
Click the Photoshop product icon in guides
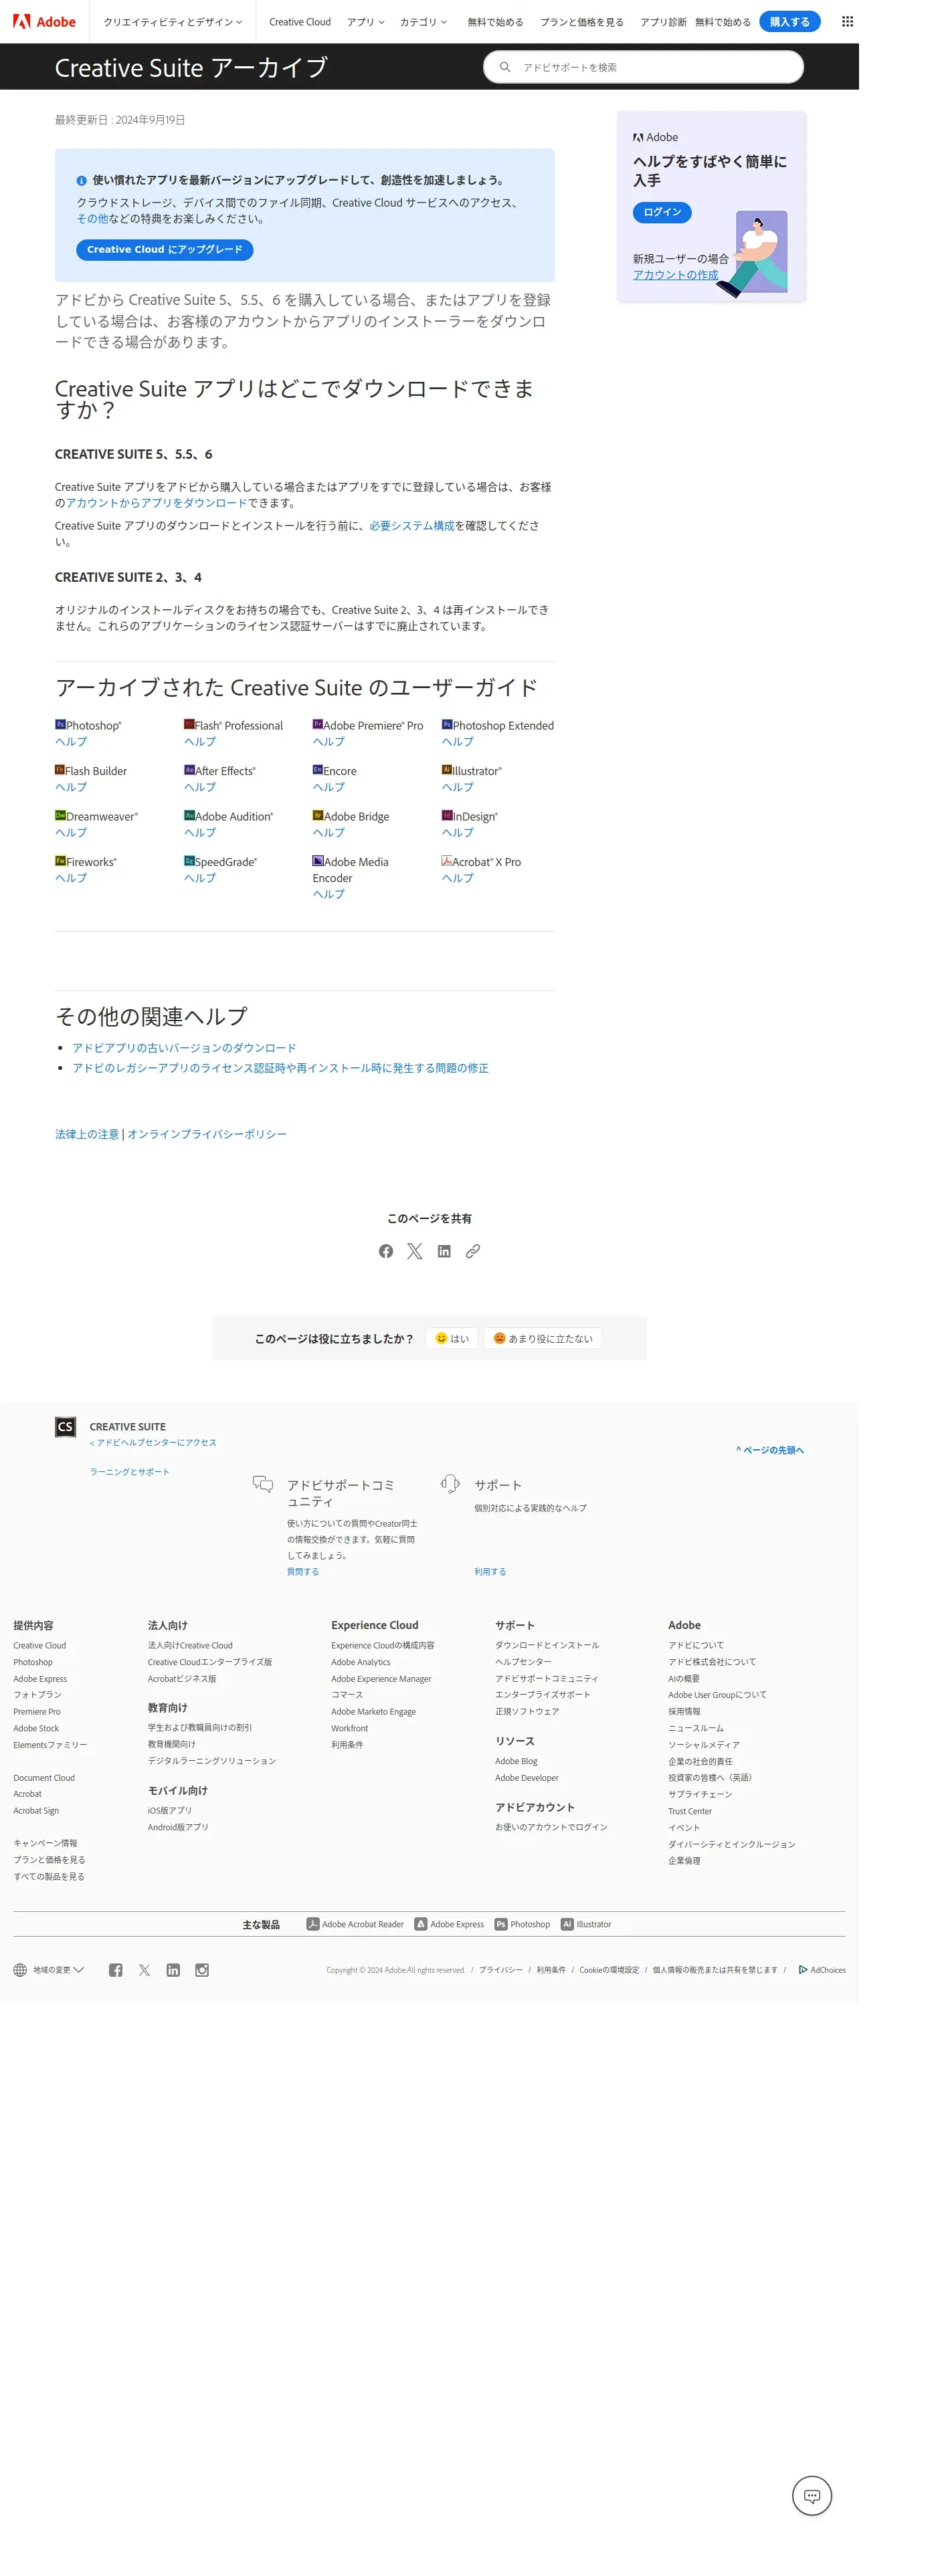pyautogui.click(x=60, y=724)
